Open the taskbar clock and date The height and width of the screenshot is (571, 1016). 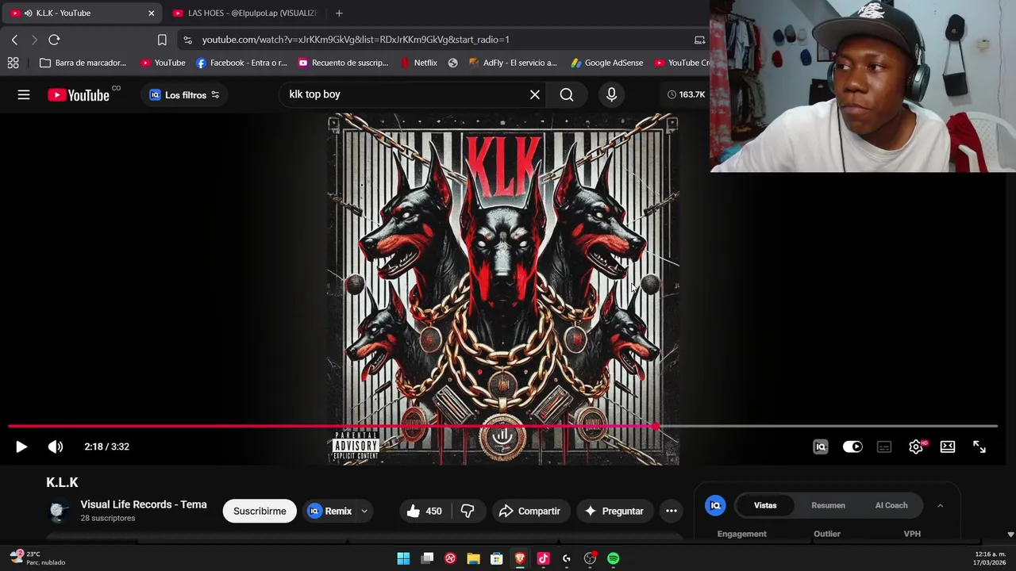(989, 558)
